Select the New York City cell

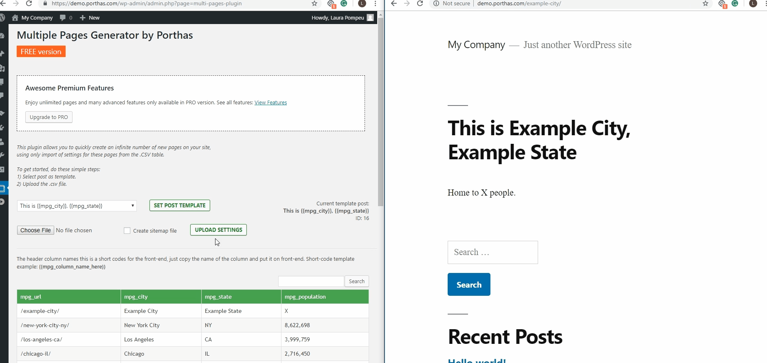[x=161, y=325]
